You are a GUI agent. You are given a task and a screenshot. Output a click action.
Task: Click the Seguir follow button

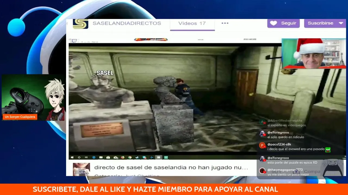tap(283, 23)
